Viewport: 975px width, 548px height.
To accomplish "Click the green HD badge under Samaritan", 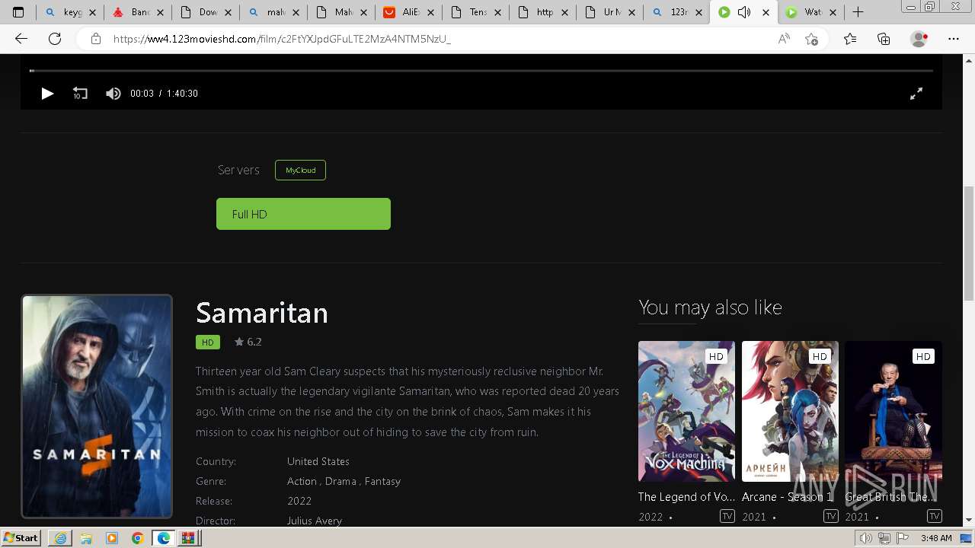I will pos(208,342).
